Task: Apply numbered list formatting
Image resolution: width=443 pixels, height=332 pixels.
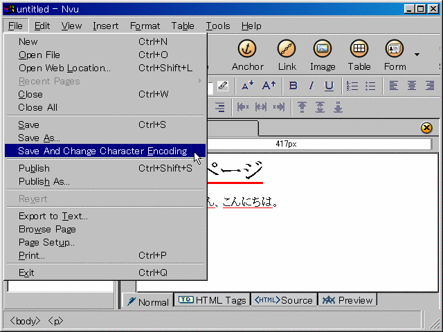Action: tap(352, 86)
